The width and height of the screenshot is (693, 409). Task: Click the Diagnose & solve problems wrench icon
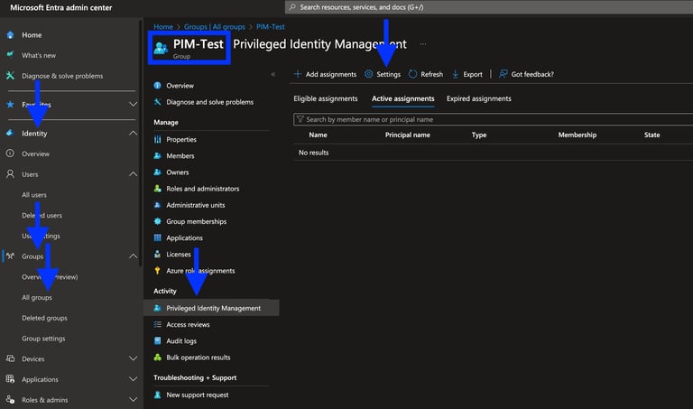point(10,76)
